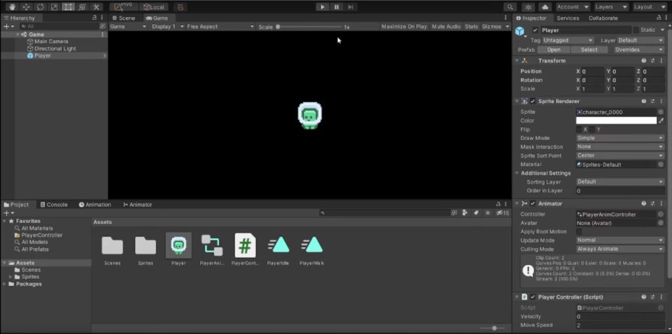This screenshot has width=672, height=334.
Task: Start Play mode
Action: click(322, 7)
